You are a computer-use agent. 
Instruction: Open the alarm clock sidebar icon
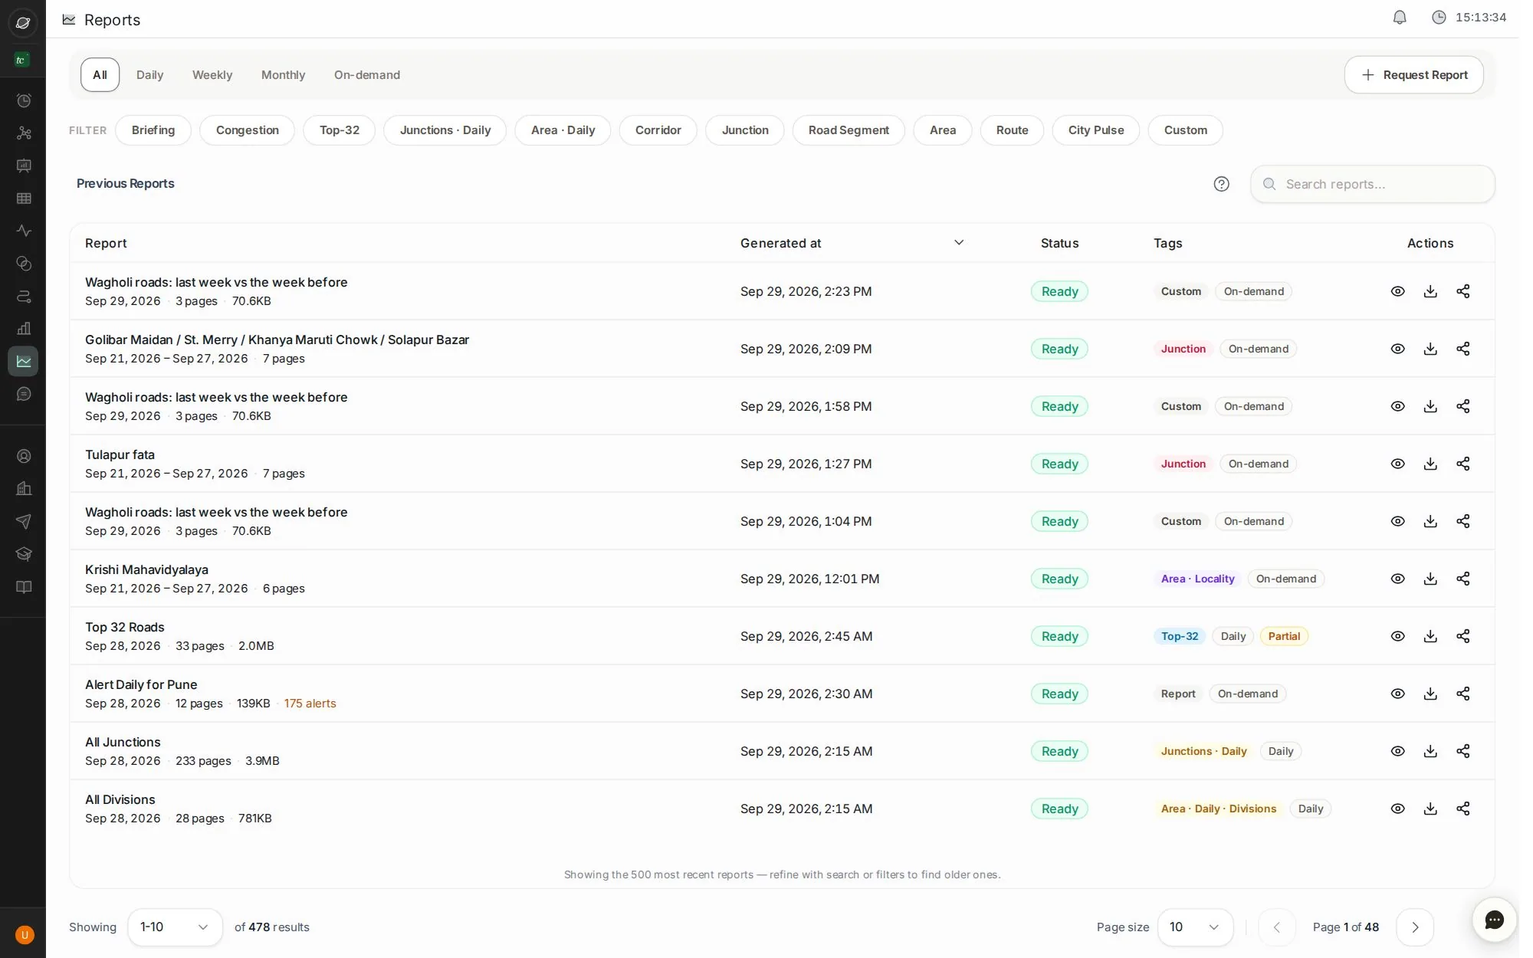tap(24, 100)
